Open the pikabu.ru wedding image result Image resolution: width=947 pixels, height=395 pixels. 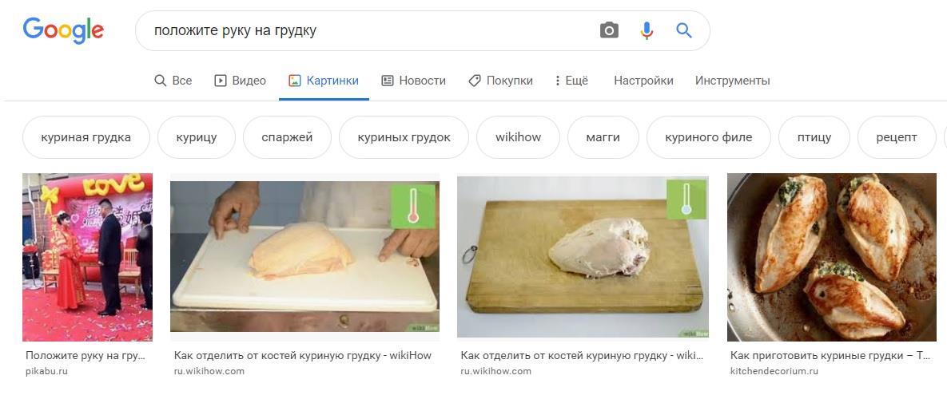point(88,258)
